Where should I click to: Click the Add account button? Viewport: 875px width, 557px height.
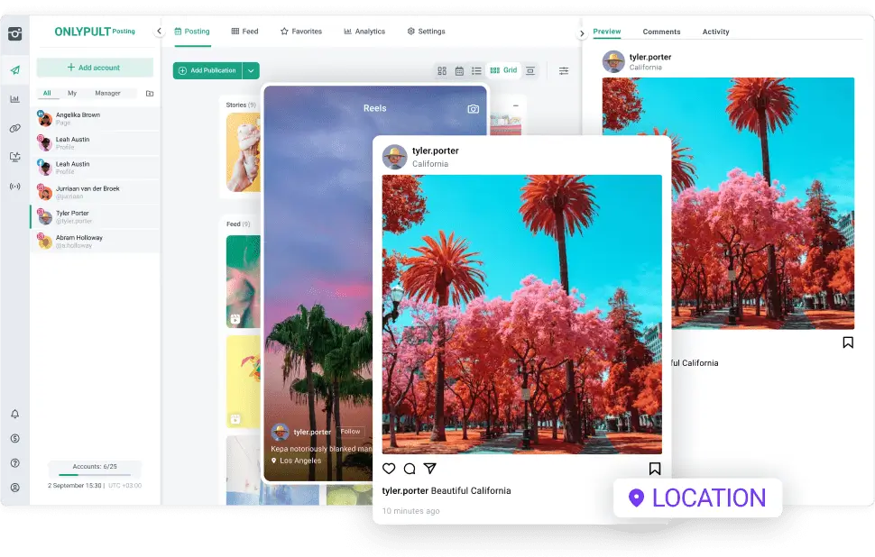[94, 68]
